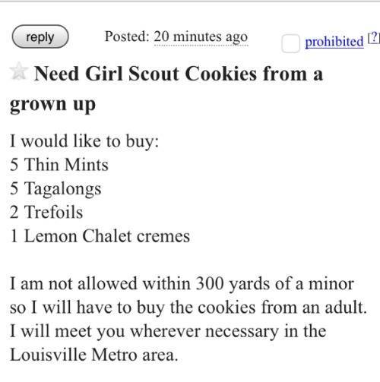Click the '20 minutes ago' timestamp
The image size is (380, 382).
(x=201, y=37)
